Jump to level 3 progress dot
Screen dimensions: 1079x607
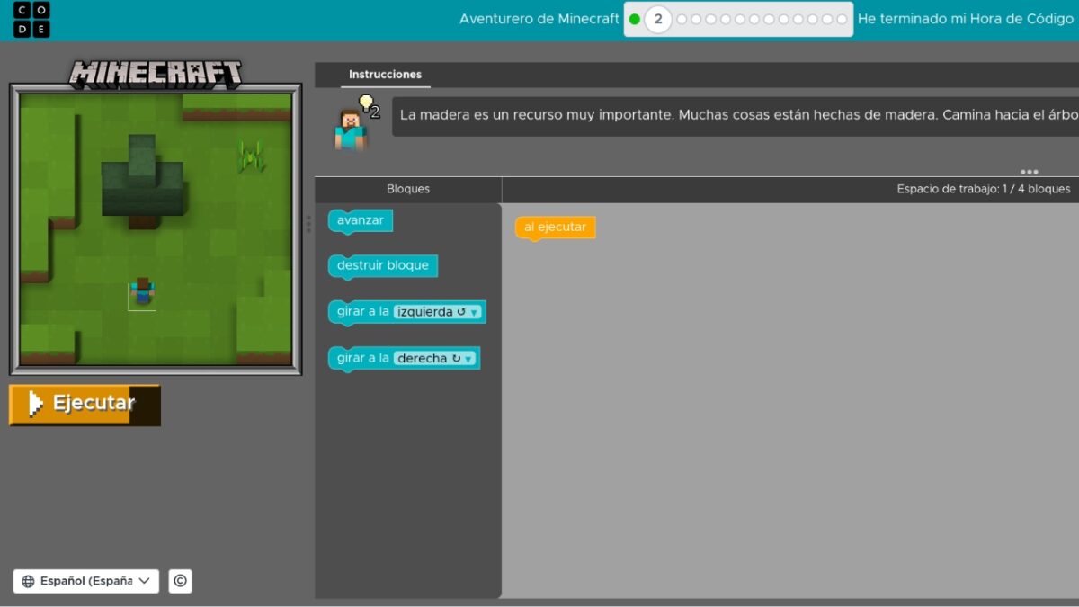pyautogui.click(x=682, y=19)
